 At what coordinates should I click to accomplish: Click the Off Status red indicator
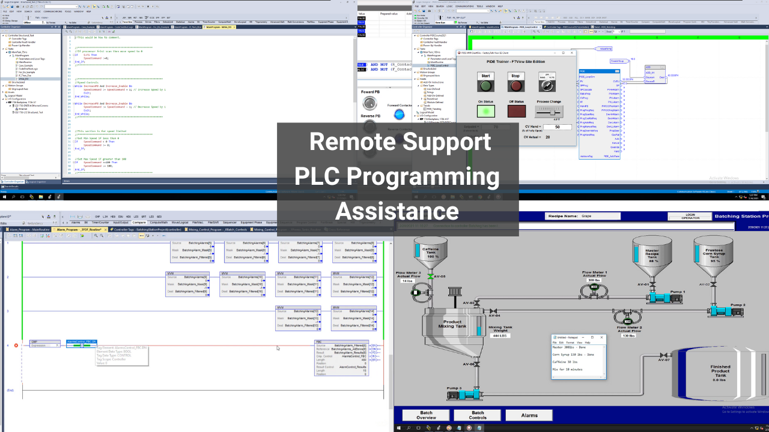[517, 111]
